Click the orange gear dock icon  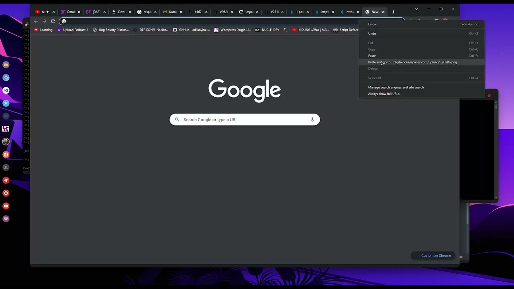[x=6, y=155]
